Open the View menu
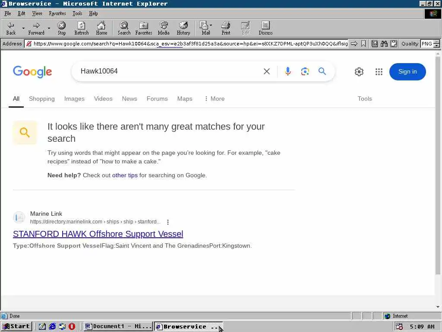Screen dimensions: 442x332 (37, 13)
